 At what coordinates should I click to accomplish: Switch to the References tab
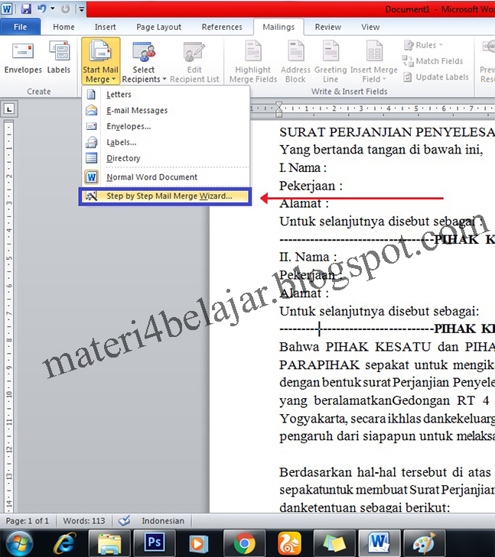point(222,27)
